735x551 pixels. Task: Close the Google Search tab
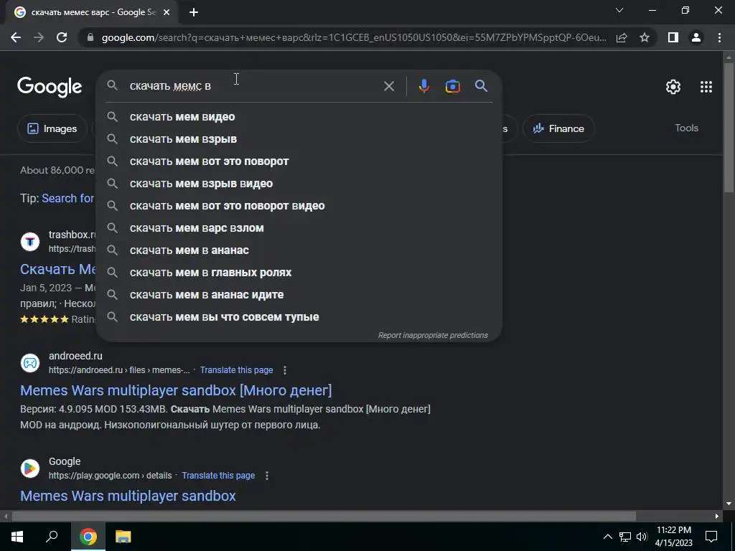click(167, 13)
